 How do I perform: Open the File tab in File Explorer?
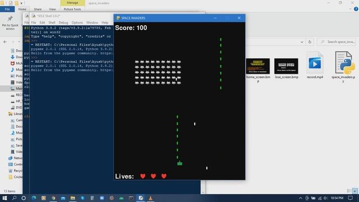coord(7,9)
